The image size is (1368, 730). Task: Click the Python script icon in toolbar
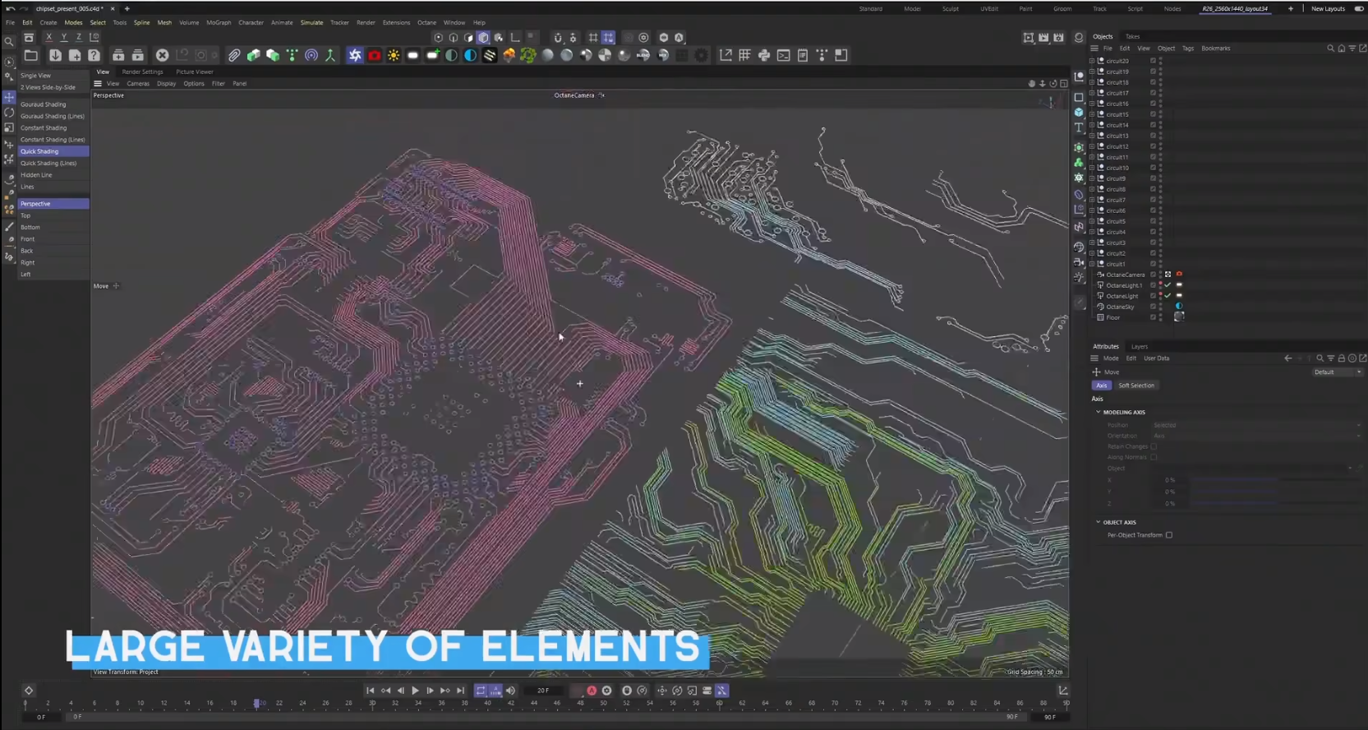(764, 55)
